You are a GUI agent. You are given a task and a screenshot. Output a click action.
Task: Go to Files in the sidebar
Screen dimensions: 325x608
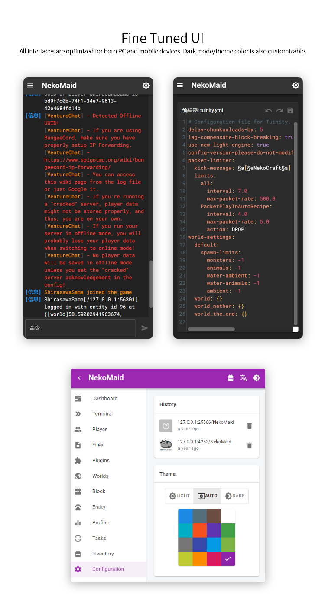108,445
